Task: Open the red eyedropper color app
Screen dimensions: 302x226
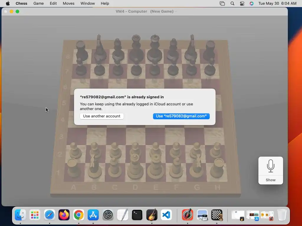Action: point(188,215)
